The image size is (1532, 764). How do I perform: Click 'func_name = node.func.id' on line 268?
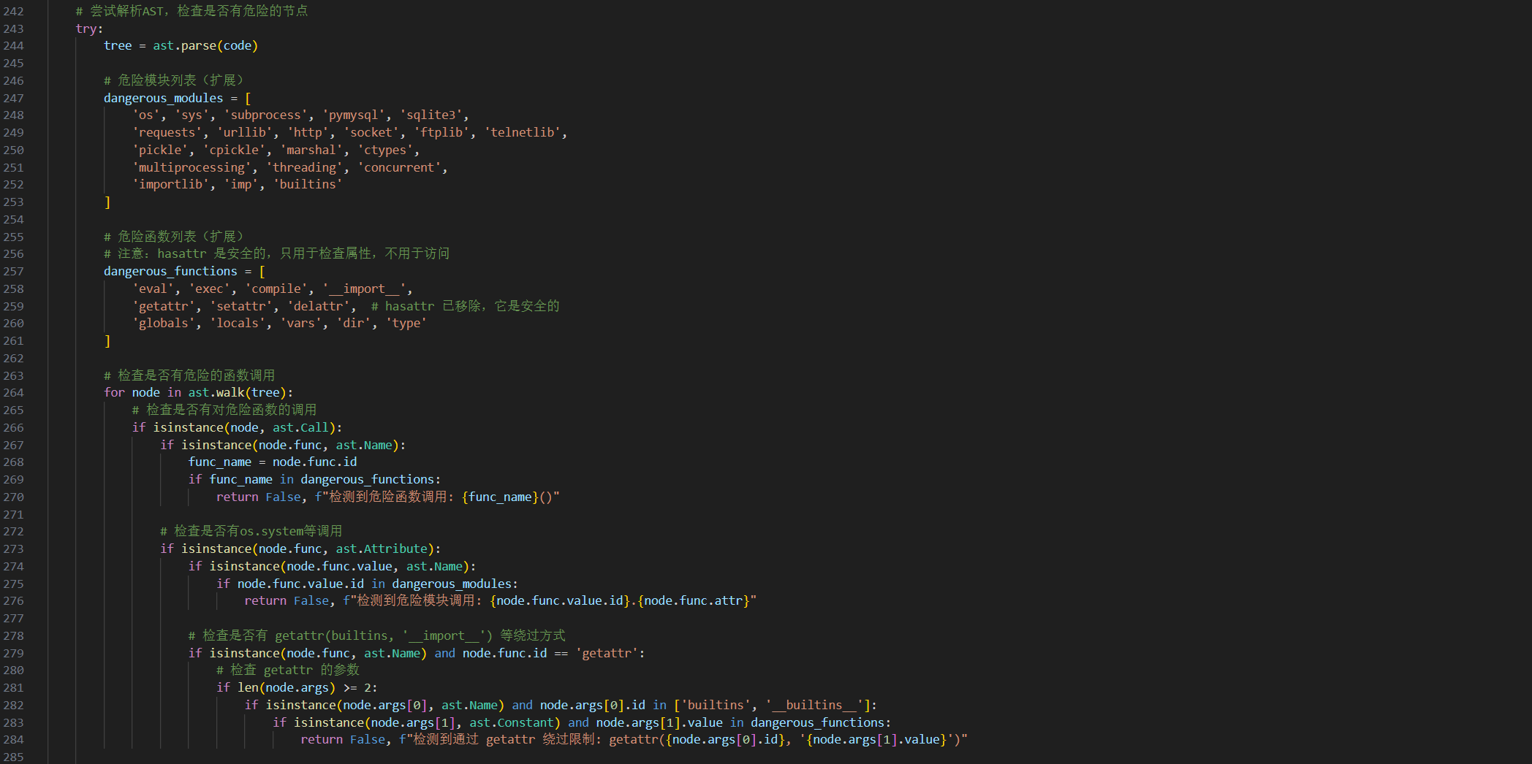click(273, 462)
